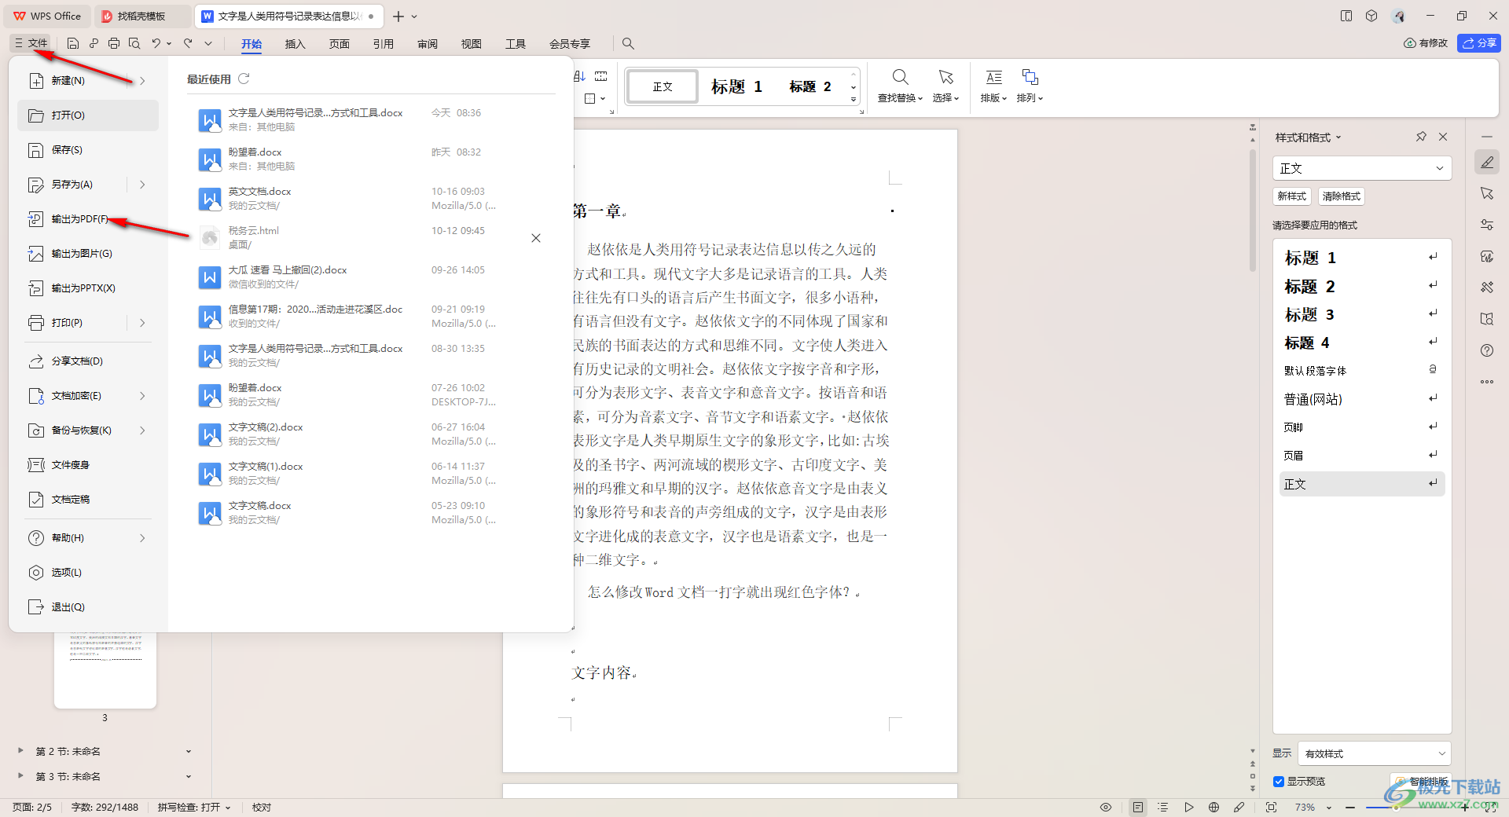Image resolution: width=1509 pixels, height=817 pixels.
Task: Apply 标题 3 style in styles list
Action: (1362, 315)
